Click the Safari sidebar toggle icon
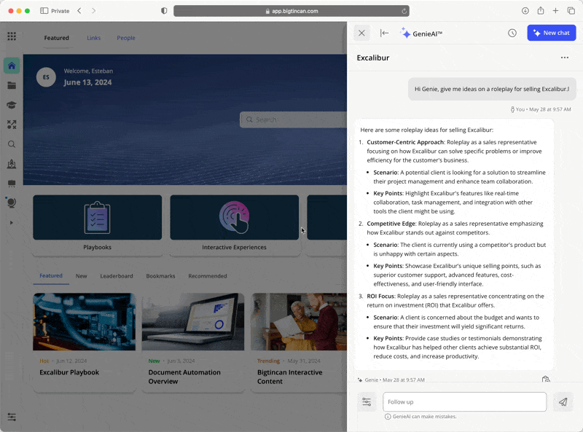The width and height of the screenshot is (583, 432). [44, 11]
